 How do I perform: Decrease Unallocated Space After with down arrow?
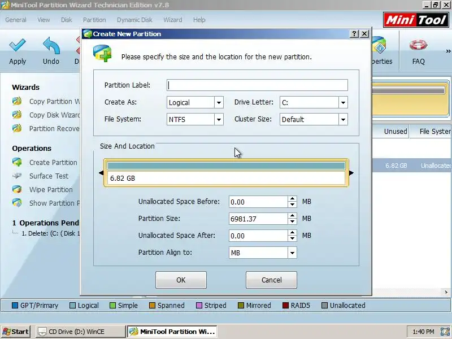292,238
